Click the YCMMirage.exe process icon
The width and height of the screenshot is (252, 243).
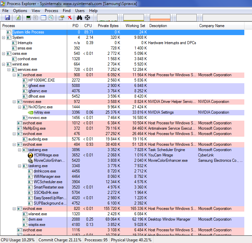[x=30, y=155]
